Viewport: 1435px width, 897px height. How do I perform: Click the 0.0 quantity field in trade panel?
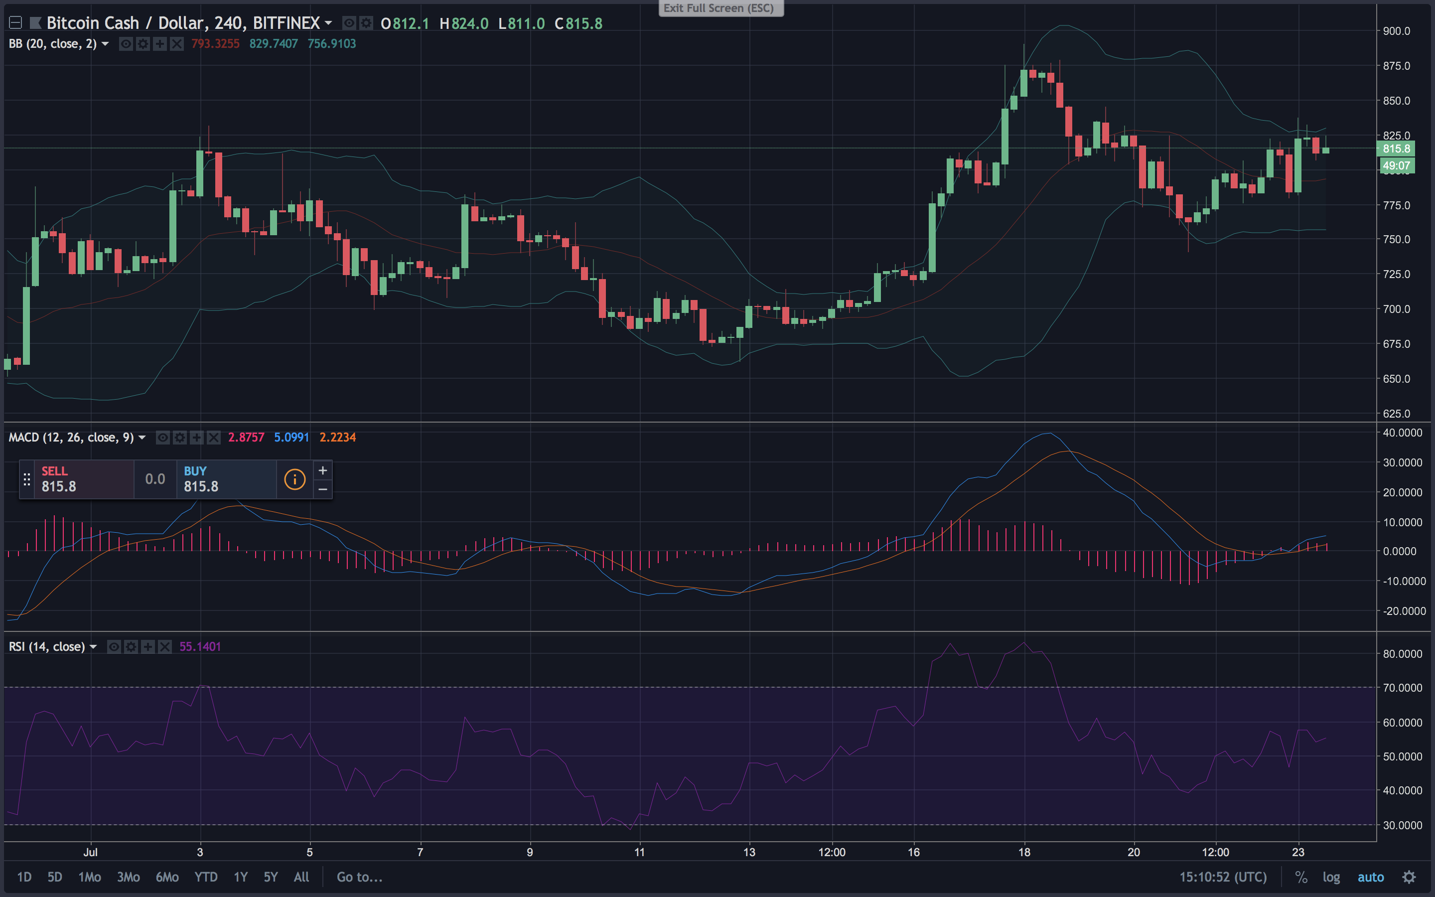(x=155, y=479)
